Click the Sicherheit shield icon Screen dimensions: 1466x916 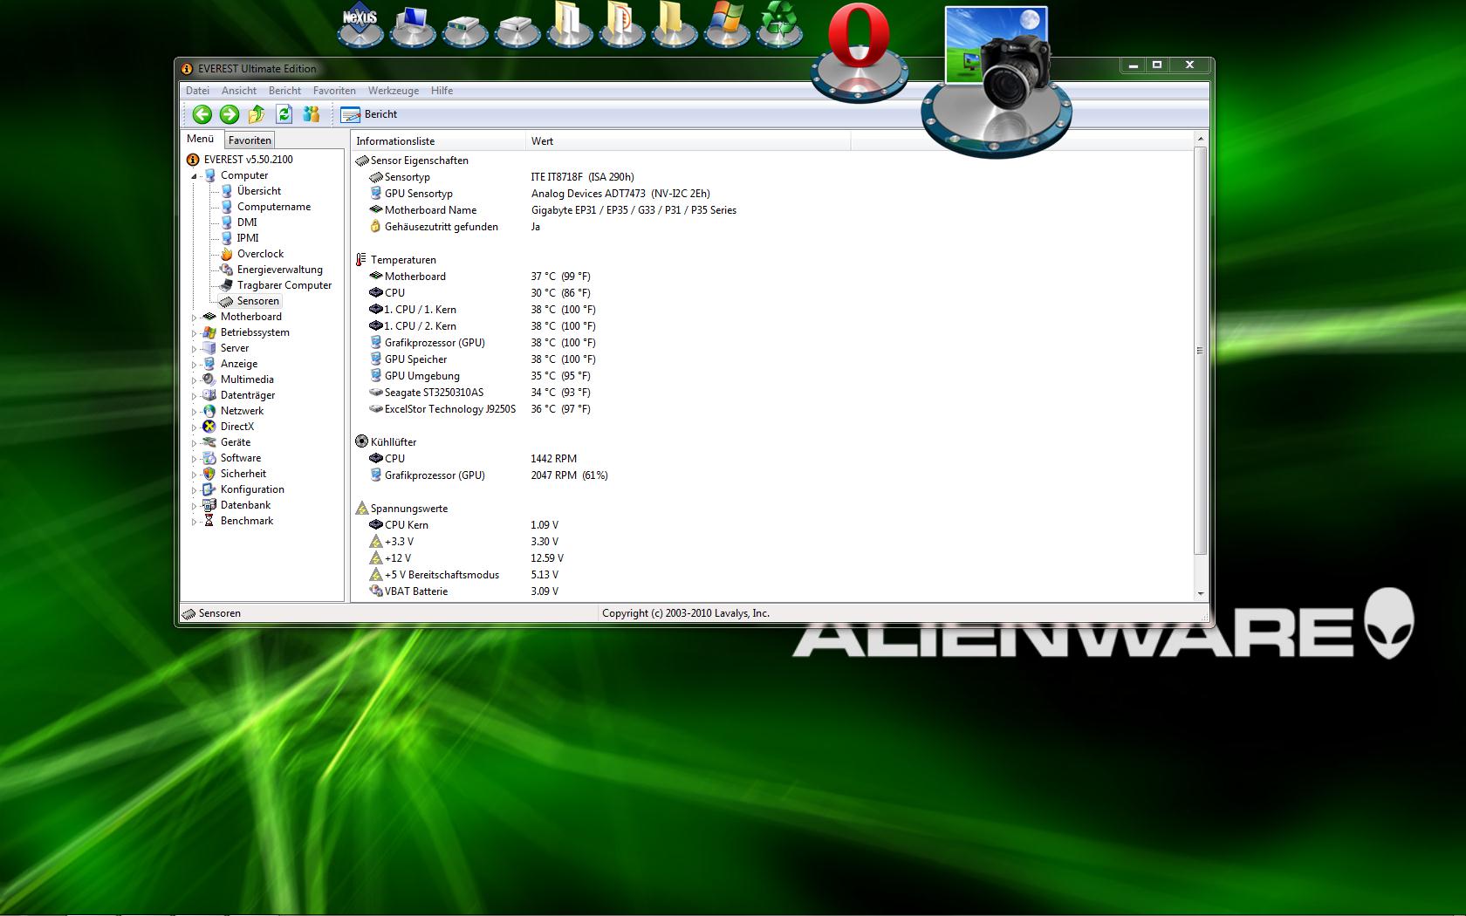(209, 474)
